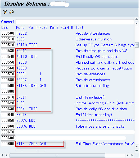Screen dimensions: 140x158
Task: Select line number 000590 field
Action: coord(8,86)
